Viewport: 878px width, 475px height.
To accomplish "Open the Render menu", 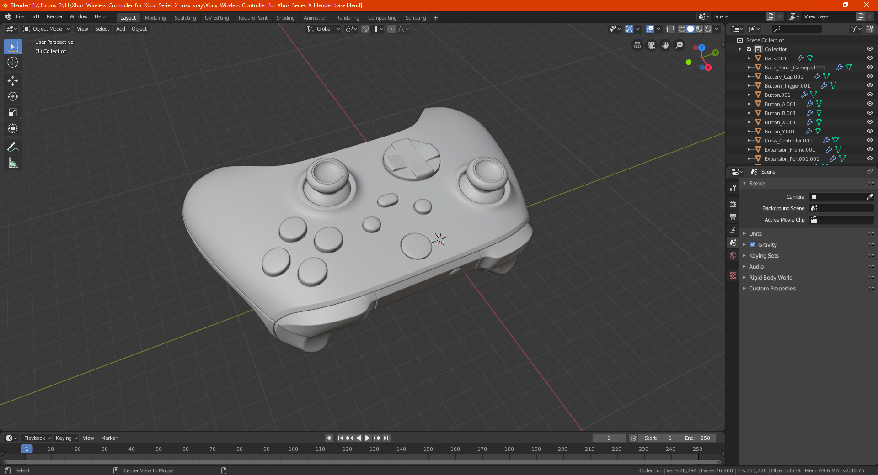I will click(x=54, y=16).
